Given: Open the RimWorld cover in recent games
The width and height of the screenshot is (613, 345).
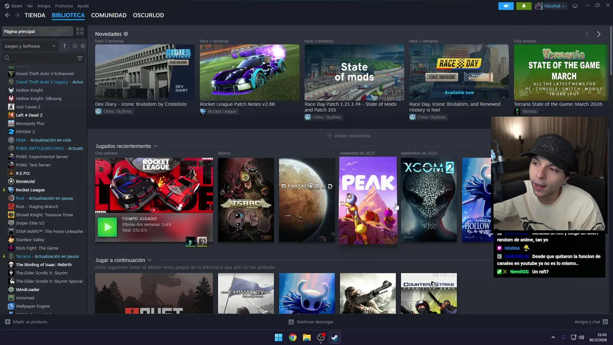Looking at the screenshot, I should 307,200.
